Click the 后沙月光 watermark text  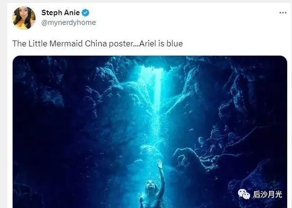[x=267, y=194]
